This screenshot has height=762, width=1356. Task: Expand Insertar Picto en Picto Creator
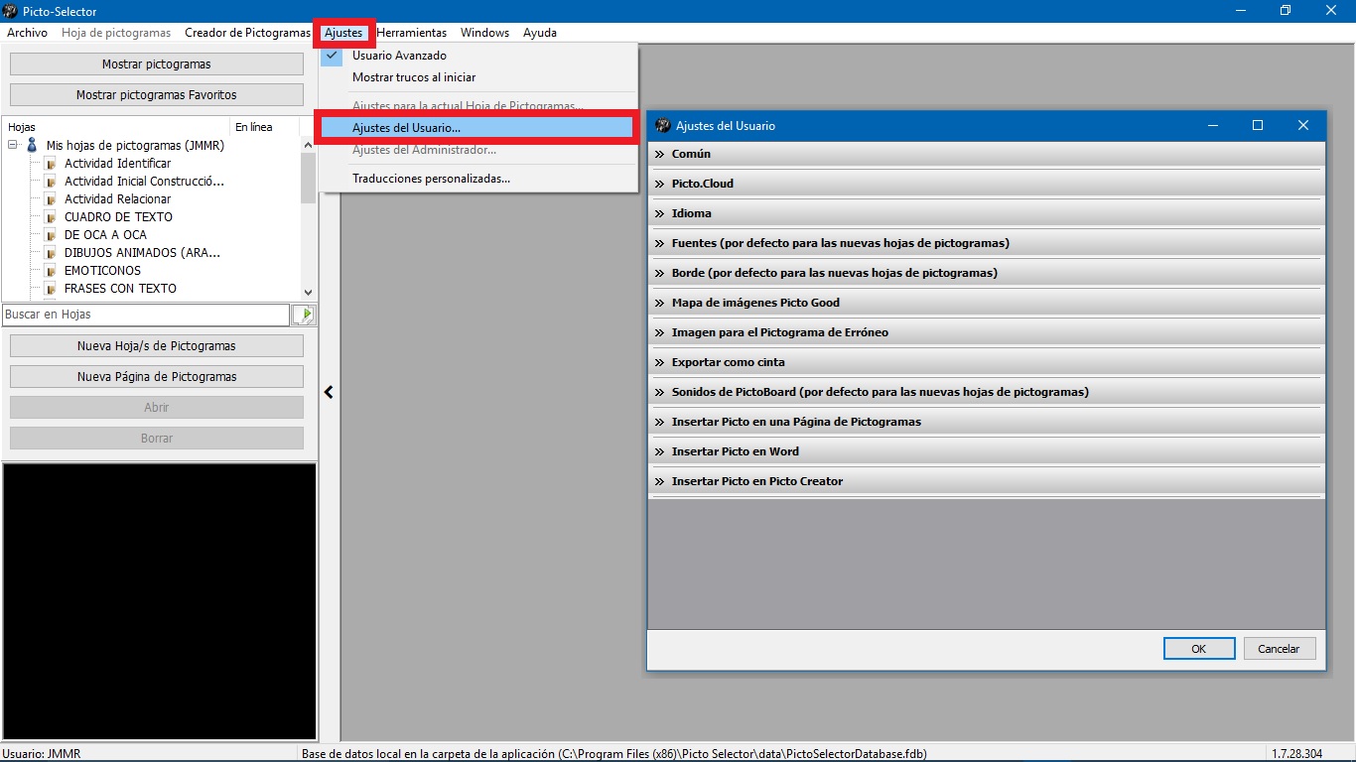tap(987, 481)
